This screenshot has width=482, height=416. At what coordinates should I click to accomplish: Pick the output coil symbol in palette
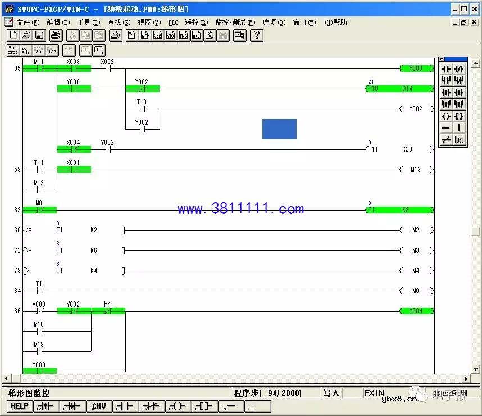point(446,116)
